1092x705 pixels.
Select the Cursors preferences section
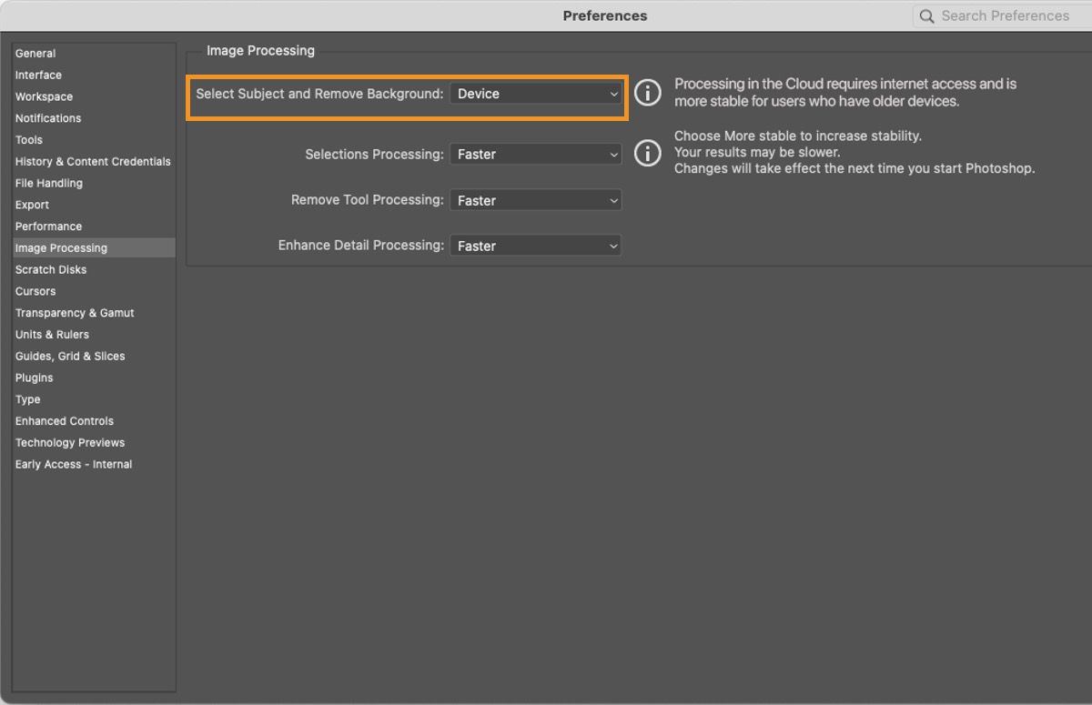35,291
